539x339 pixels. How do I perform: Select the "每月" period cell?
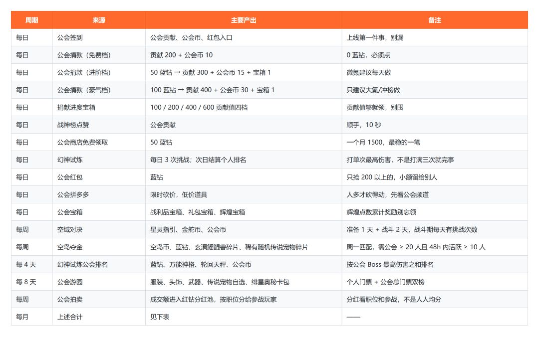31,317
